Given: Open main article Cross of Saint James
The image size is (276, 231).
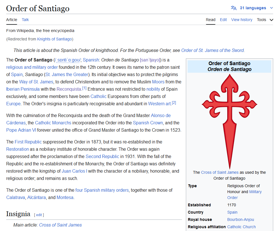Looking at the screenshot, I should (x=60, y=225).
